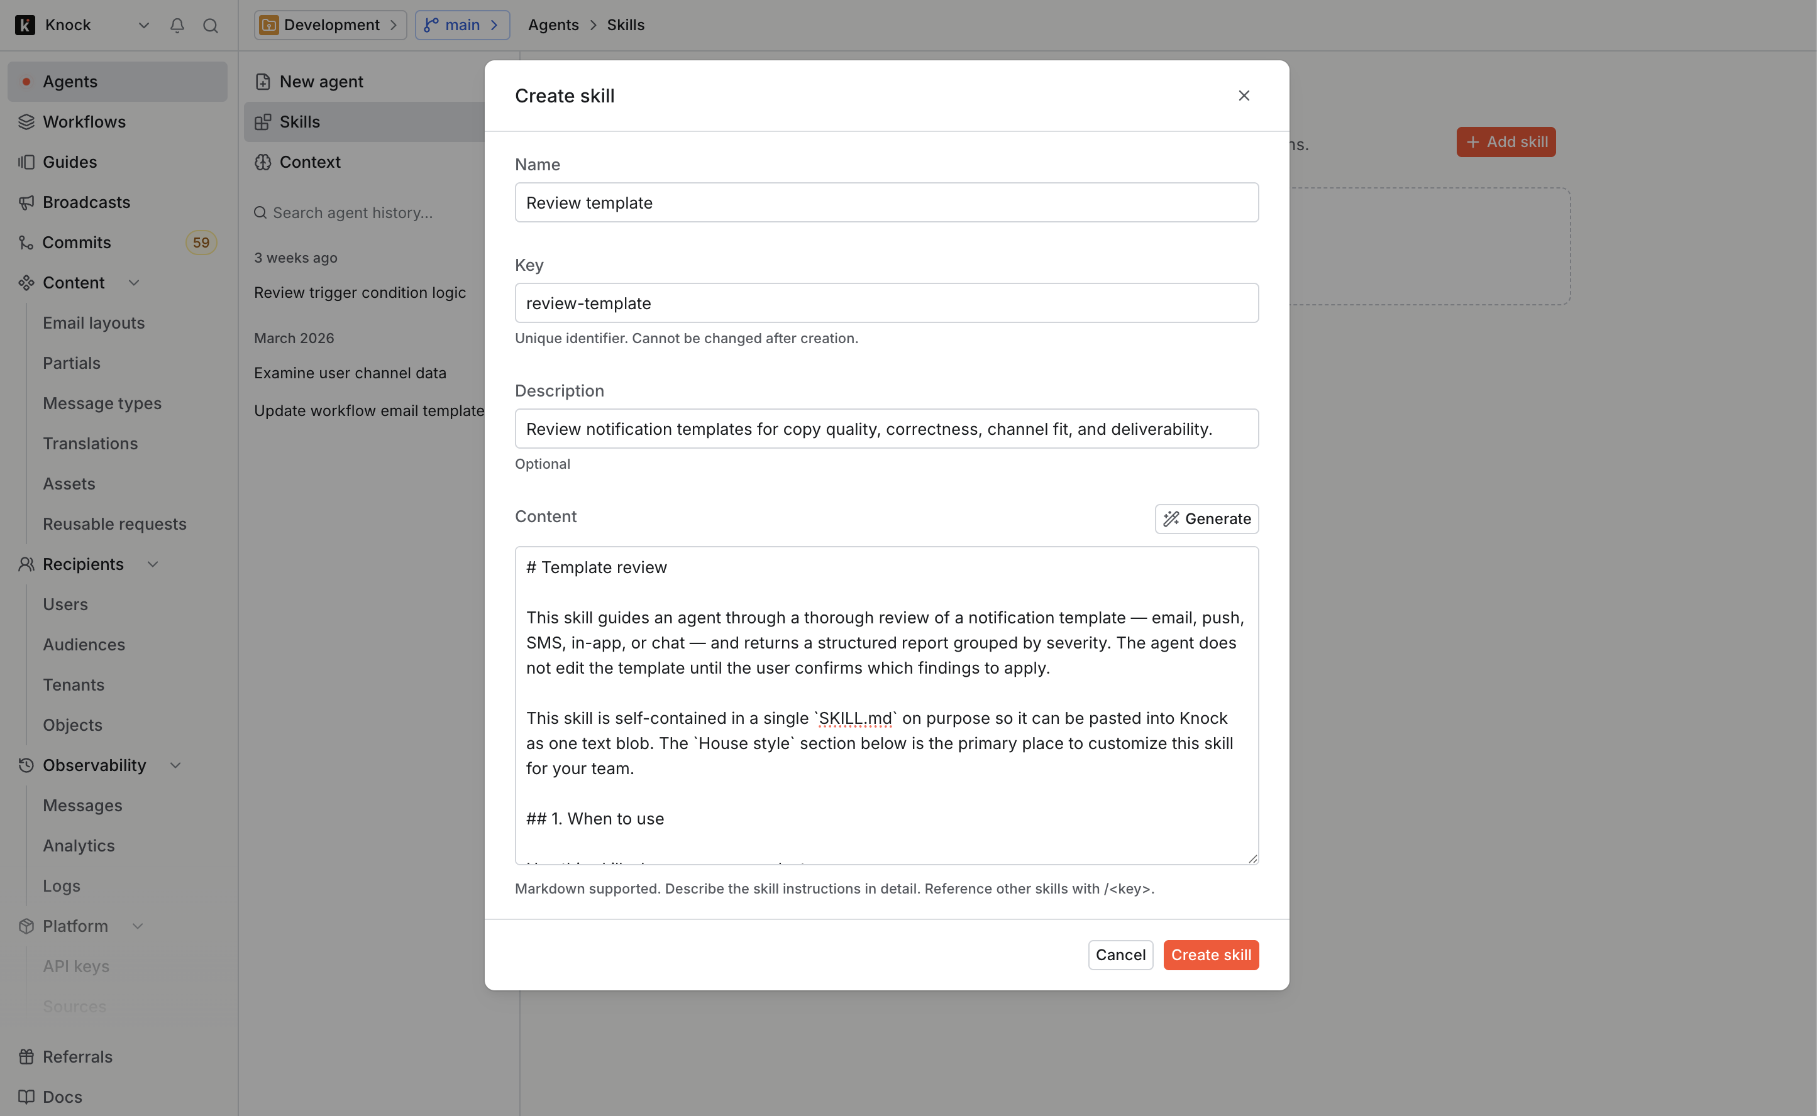Click the magic wand Generate icon
This screenshot has height=1116, width=1817.
pyautogui.click(x=1171, y=519)
